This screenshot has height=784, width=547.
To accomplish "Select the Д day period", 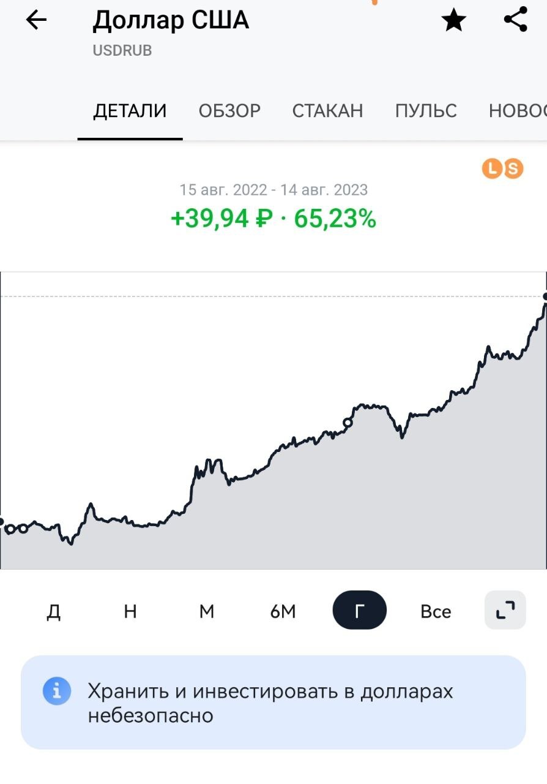I will [x=54, y=611].
